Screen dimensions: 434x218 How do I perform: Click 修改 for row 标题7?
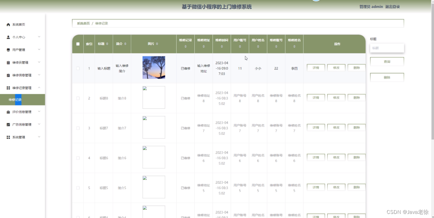click(336, 127)
